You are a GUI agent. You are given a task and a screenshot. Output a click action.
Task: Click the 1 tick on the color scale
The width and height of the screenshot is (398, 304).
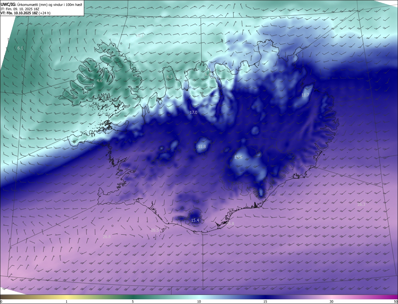pyautogui.click(x=67, y=302)
